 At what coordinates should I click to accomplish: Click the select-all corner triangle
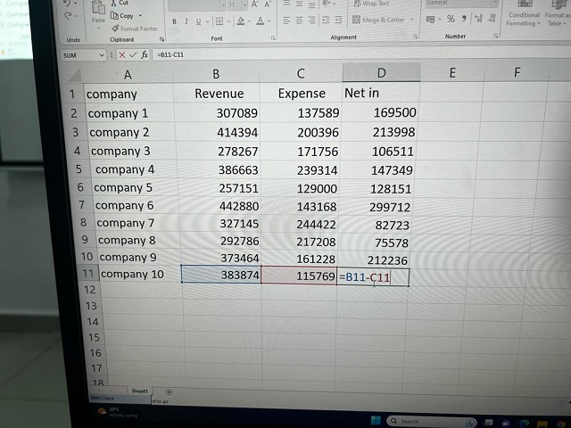click(x=75, y=75)
